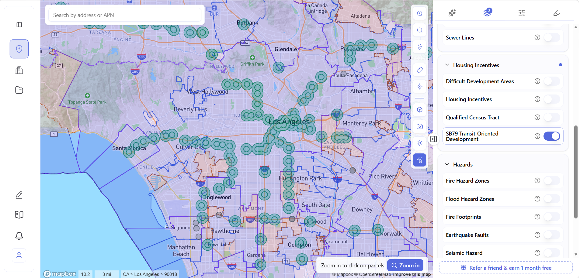This screenshot has width=580, height=278.
Task: Enable the Fire Footprints layer
Action: [552, 217]
